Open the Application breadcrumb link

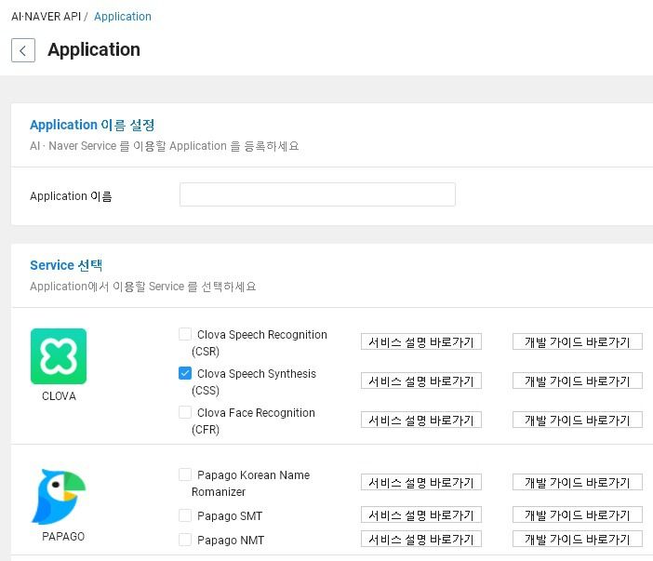point(123,17)
